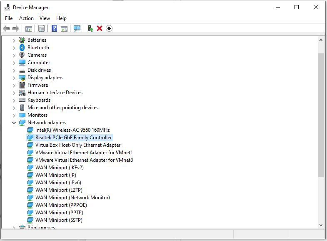This screenshot has height=241, width=327.
Task: Click the Disable device down-arrow icon
Action: (109, 28)
